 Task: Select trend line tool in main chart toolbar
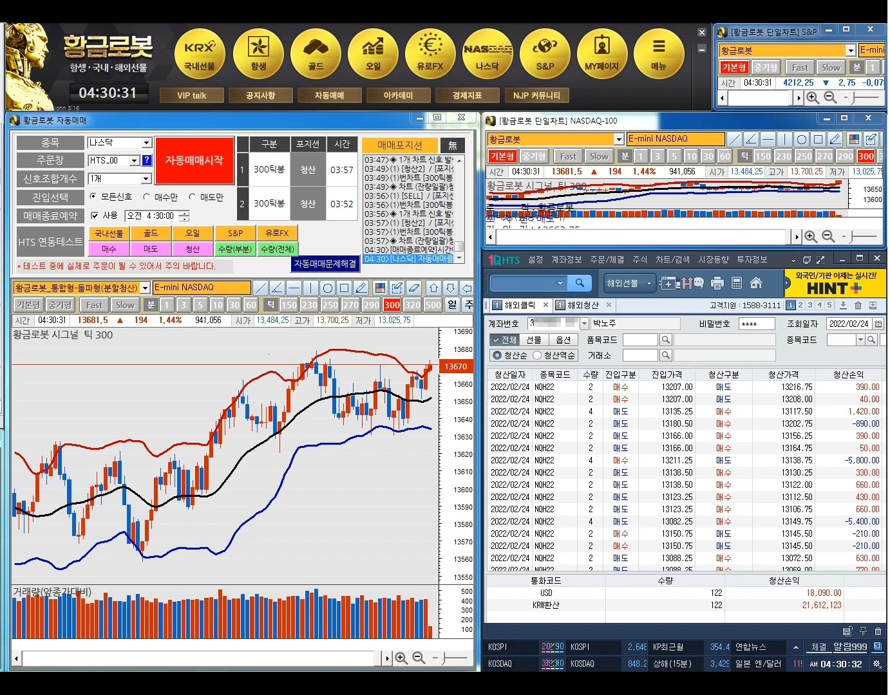click(260, 288)
